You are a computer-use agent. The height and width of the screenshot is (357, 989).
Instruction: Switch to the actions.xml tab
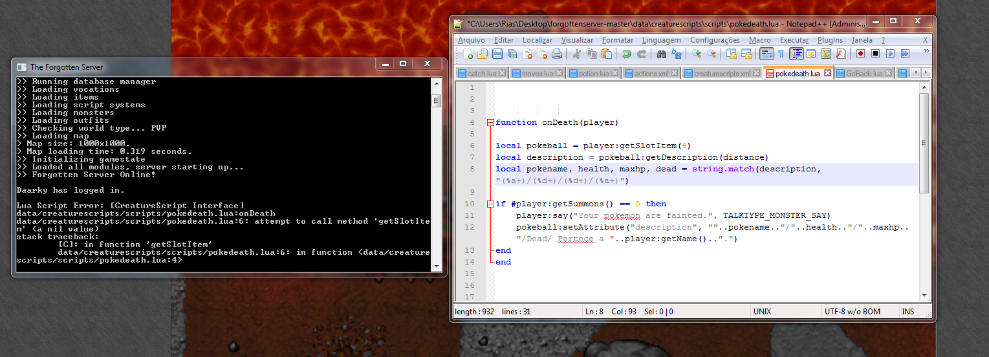651,74
